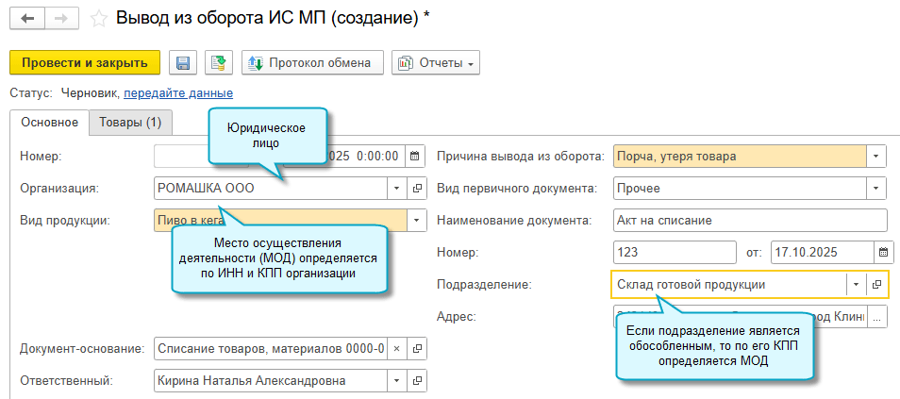900x399 pixels.
Task: Open Протокол обмена
Action: click(x=312, y=63)
